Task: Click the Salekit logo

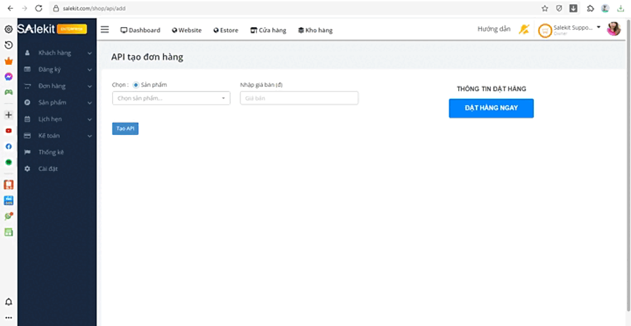Action: tap(36, 29)
